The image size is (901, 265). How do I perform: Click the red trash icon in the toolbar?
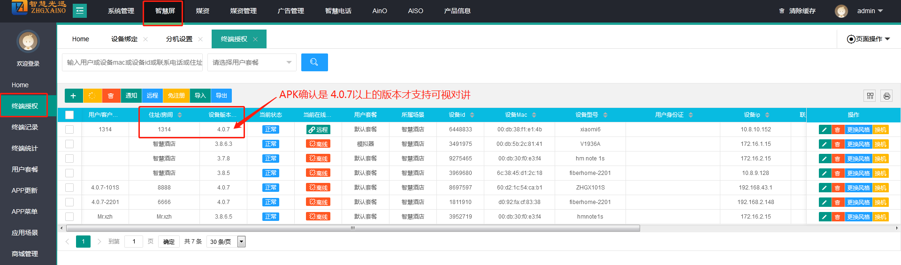click(x=111, y=96)
